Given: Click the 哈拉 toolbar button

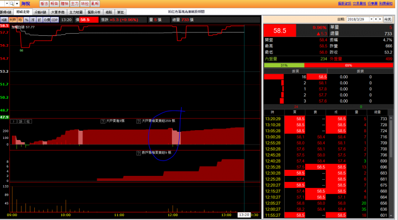Looking at the screenshot, I should coord(85,3).
